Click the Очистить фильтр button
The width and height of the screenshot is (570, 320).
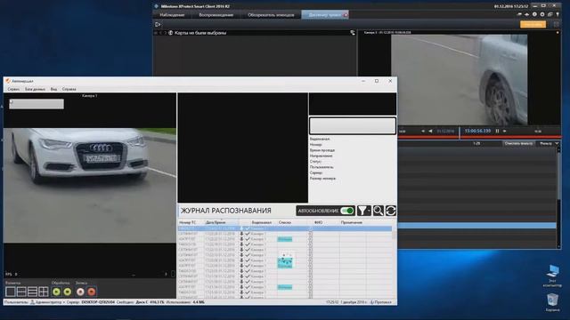tap(518, 144)
